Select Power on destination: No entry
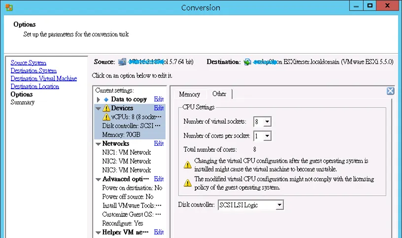This screenshot has height=238, width=402. click(x=133, y=188)
